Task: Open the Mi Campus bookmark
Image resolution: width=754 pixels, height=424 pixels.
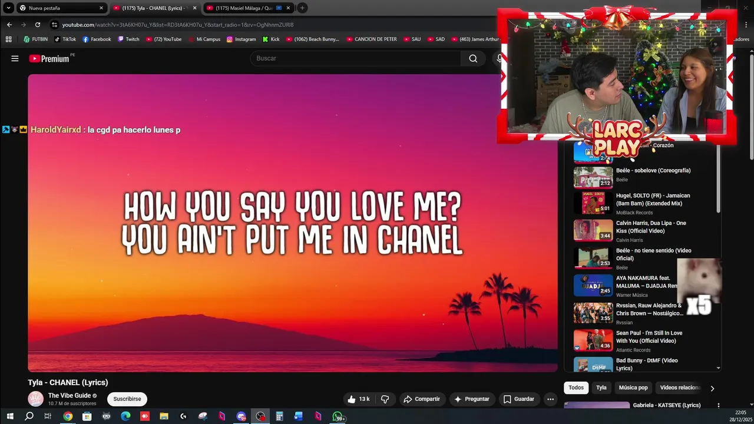Action: [x=204, y=39]
